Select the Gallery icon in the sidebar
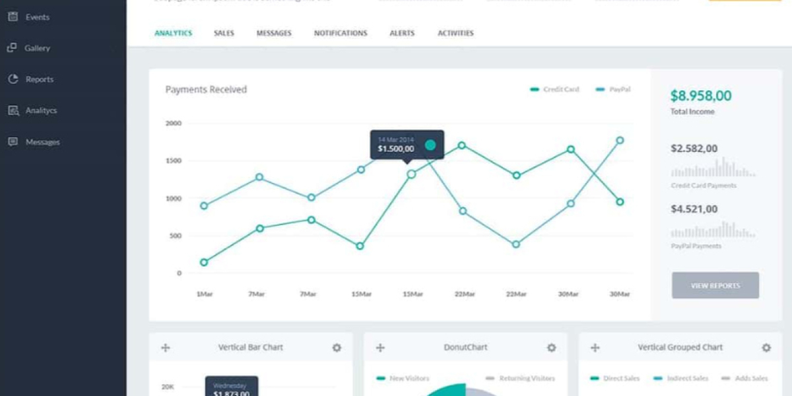This screenshot has height=396, width=792. click(x=12, y=48)
